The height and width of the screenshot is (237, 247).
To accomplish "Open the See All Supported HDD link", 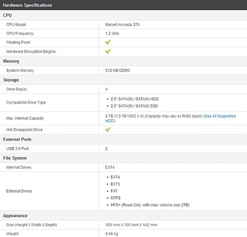I will click(170, 118).
